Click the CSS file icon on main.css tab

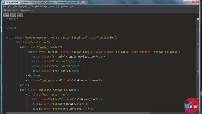[x=21, y=10]
